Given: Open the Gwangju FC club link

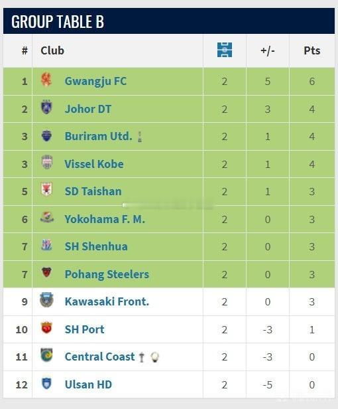Looking at the screenshot, I should [x=95, y=81].
